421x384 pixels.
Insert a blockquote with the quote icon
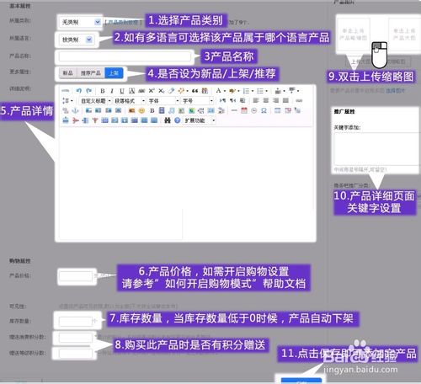(195, 91)
